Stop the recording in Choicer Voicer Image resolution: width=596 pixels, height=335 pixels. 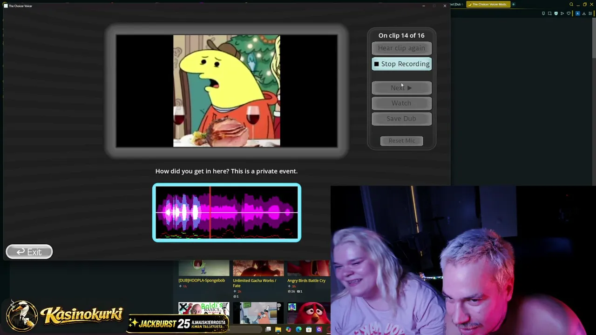(x=401, y=64)
